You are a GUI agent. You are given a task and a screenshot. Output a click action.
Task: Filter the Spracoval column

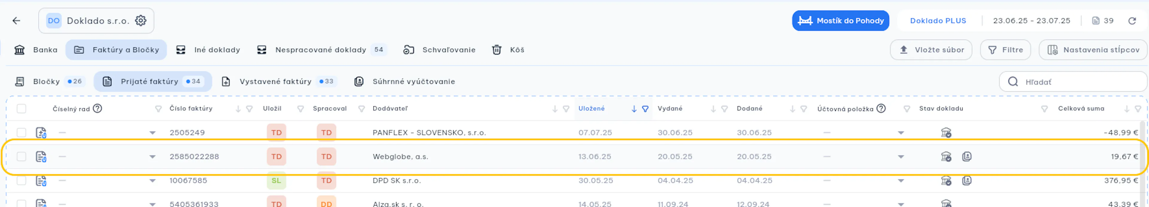[361, 109]
